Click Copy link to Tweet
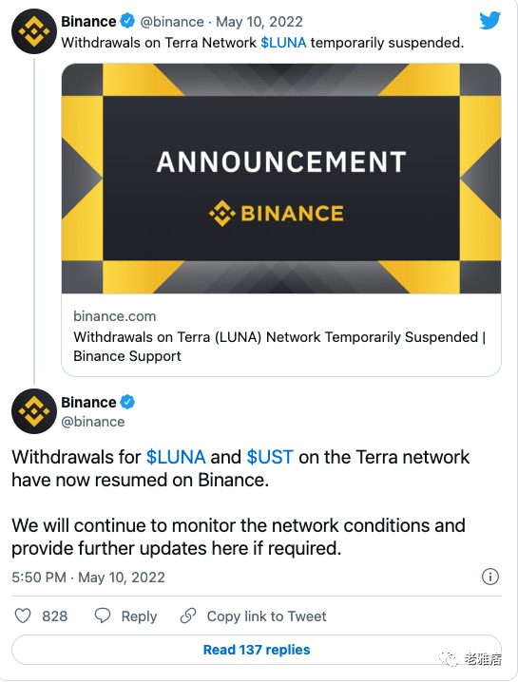 (266, 616)
